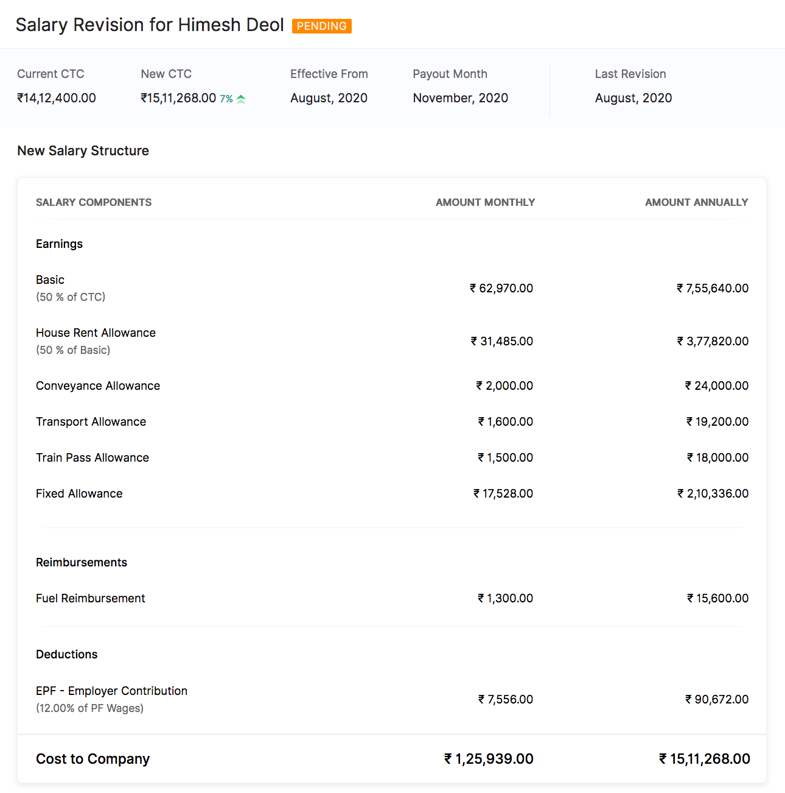Click Conveyance annual amount ₹ 24,000.00
Image resolution: width=785 pixels, height=793 pixels.
click(x=717, y=386)
